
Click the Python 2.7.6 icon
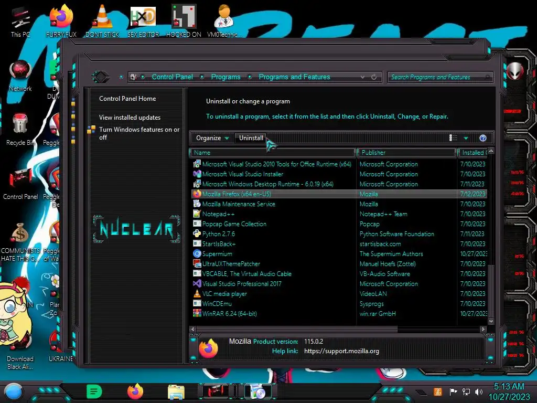click(x=197, y=234)
